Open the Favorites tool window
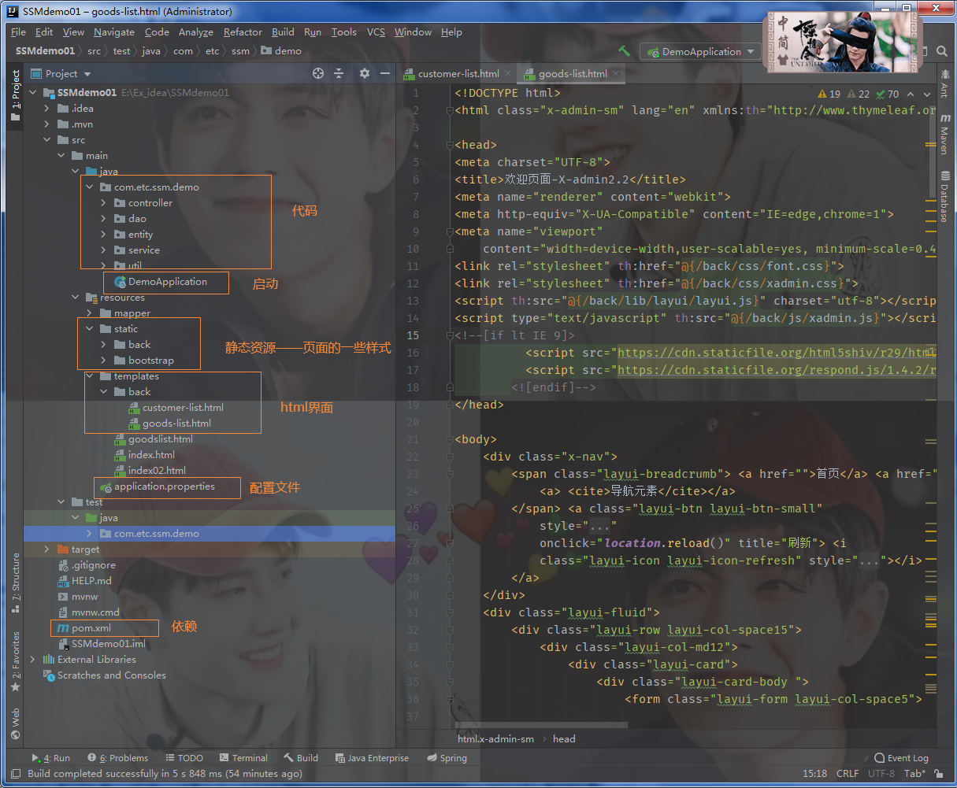The height and width of the screenshot is (788, 957). (x=15, y=661)
